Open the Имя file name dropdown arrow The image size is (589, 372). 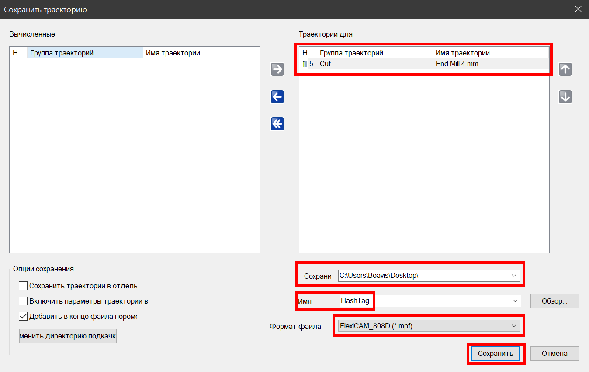coord(515,300)
